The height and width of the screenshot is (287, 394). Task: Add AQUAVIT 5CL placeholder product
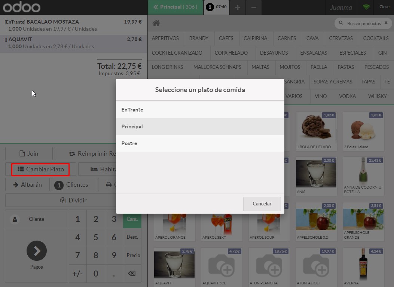[x=222, y=267]
